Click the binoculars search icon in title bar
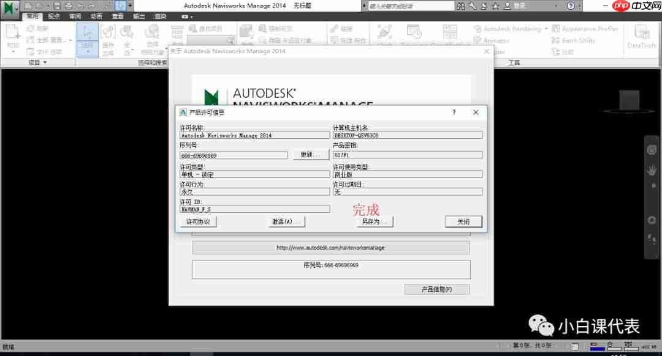Viewport: 662px width, 356px height. (461, 6)
